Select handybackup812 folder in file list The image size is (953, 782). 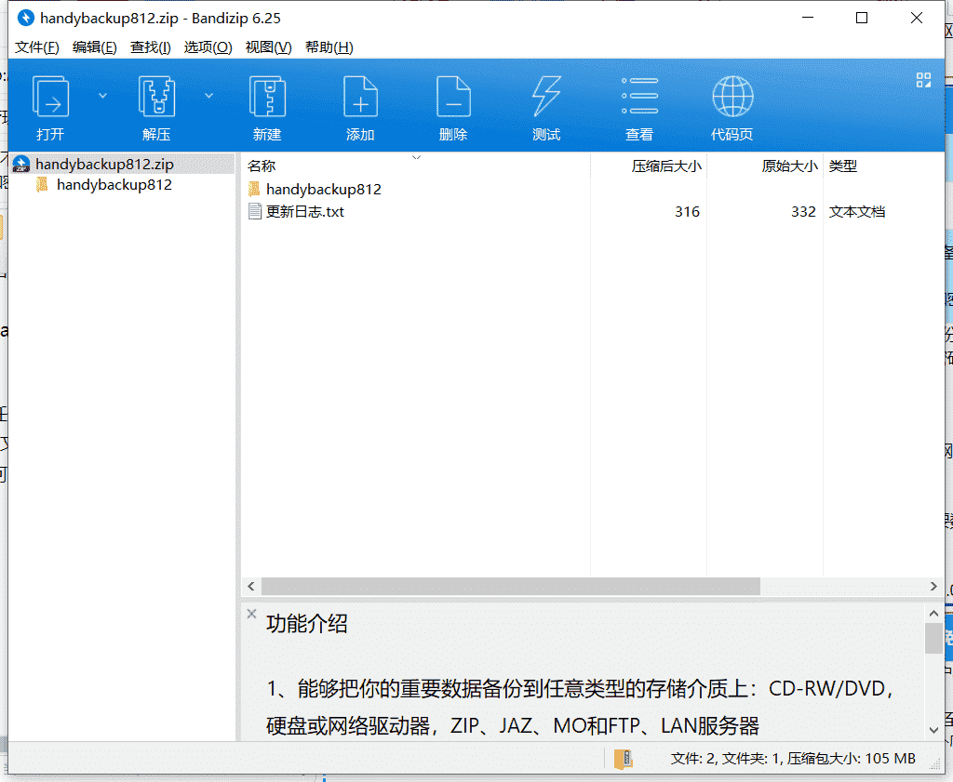tap(323, 190)
